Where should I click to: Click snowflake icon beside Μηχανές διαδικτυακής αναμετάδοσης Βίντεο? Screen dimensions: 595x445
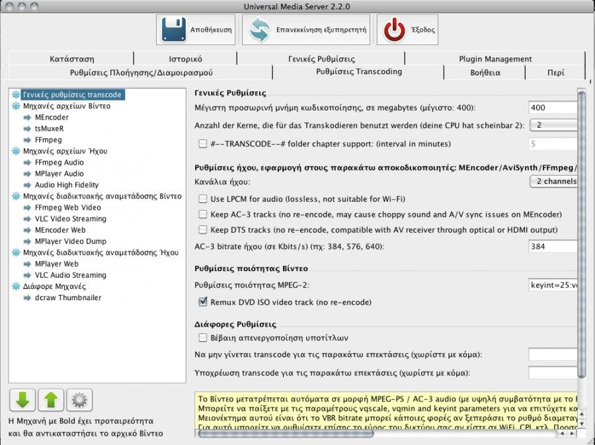click(x=16, y=196)
